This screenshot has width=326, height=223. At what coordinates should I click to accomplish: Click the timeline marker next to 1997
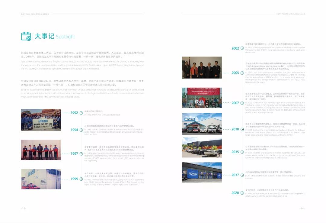(x=81, y=154)
